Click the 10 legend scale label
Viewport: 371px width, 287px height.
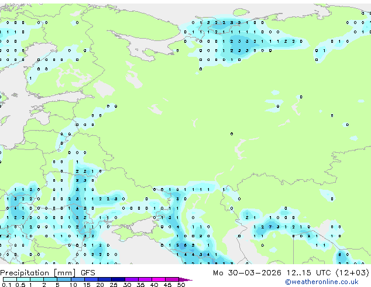(x=73, y=285)
